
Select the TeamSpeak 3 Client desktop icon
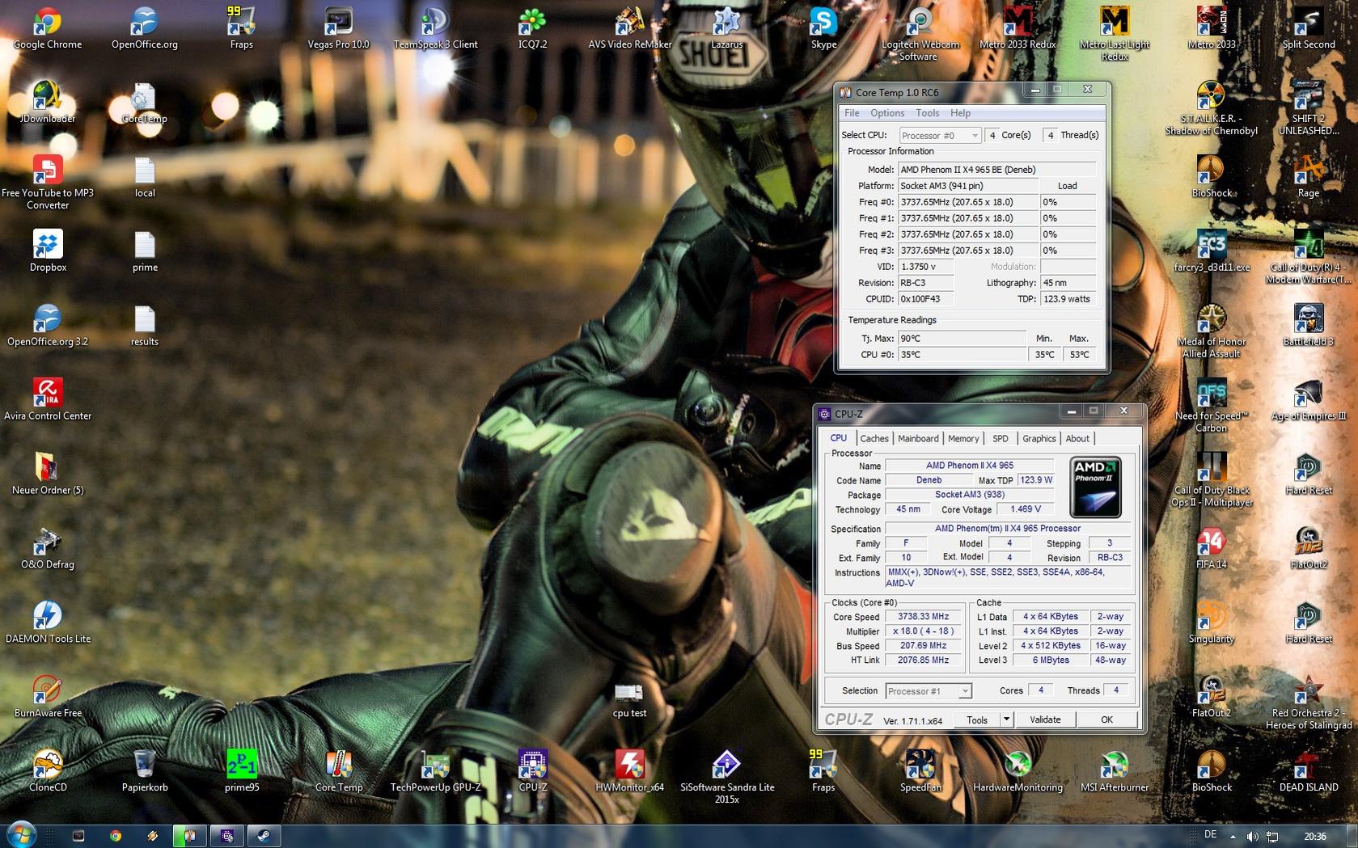[435, 28]
